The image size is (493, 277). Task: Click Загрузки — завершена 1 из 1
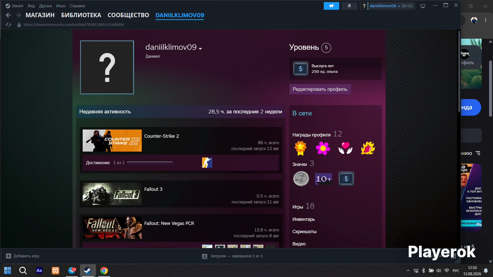click(237, 256)
